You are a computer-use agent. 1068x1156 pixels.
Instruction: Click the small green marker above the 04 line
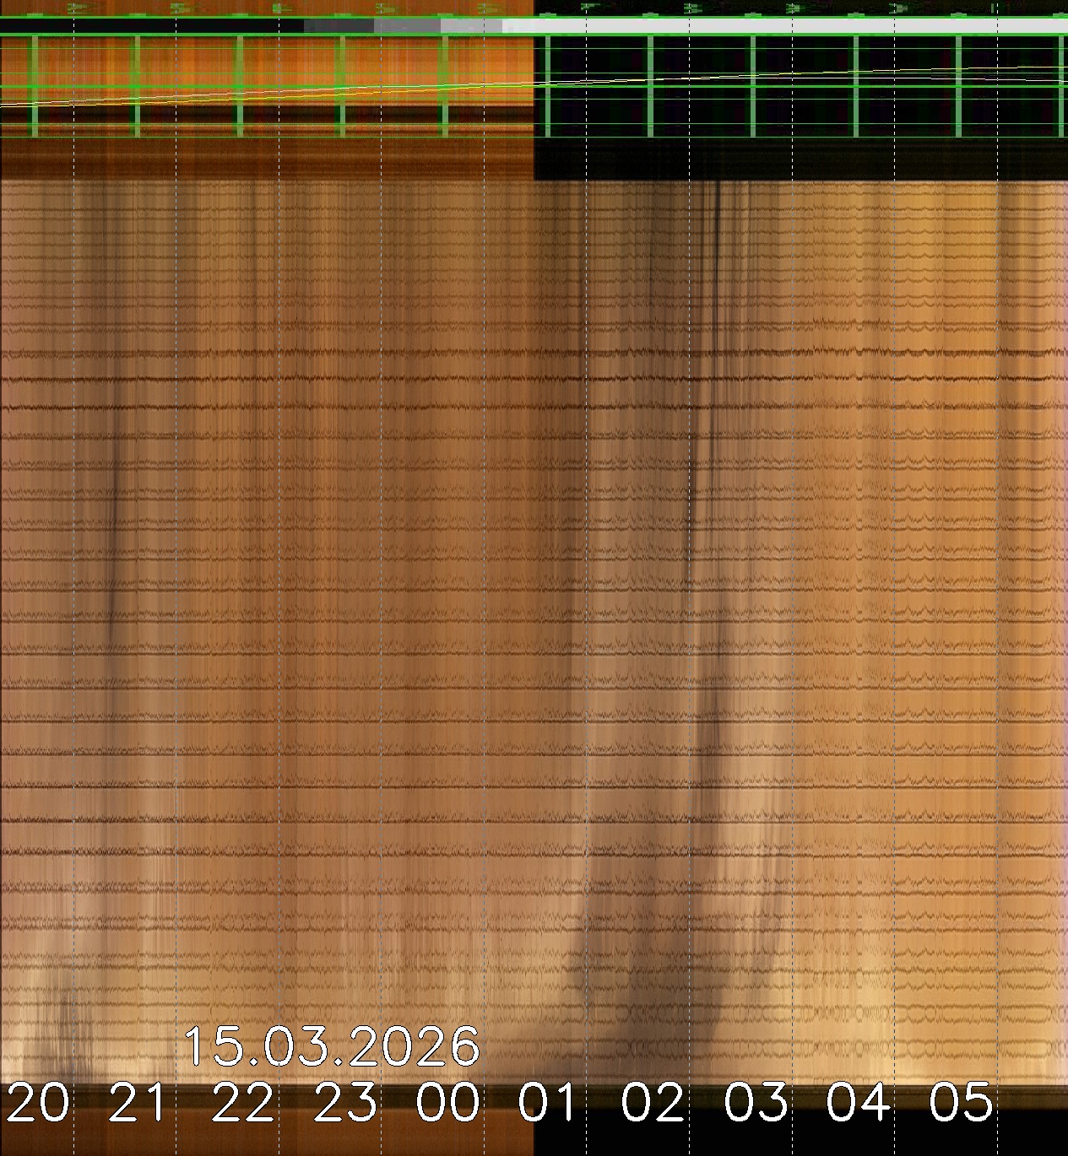(897, 8)
